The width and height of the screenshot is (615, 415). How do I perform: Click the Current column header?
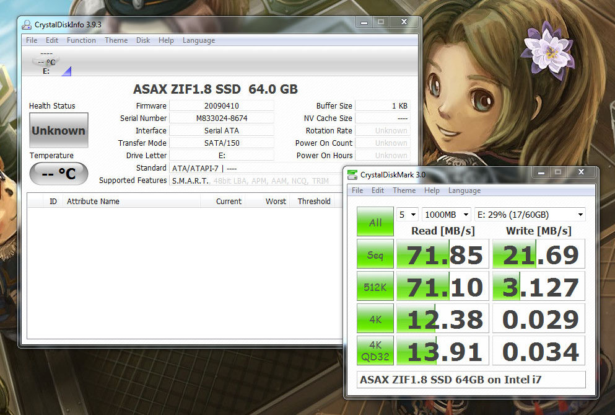click(x=223, y=201)
